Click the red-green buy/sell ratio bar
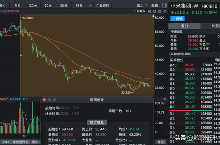 pyautogui.click(x=190, y=110)
